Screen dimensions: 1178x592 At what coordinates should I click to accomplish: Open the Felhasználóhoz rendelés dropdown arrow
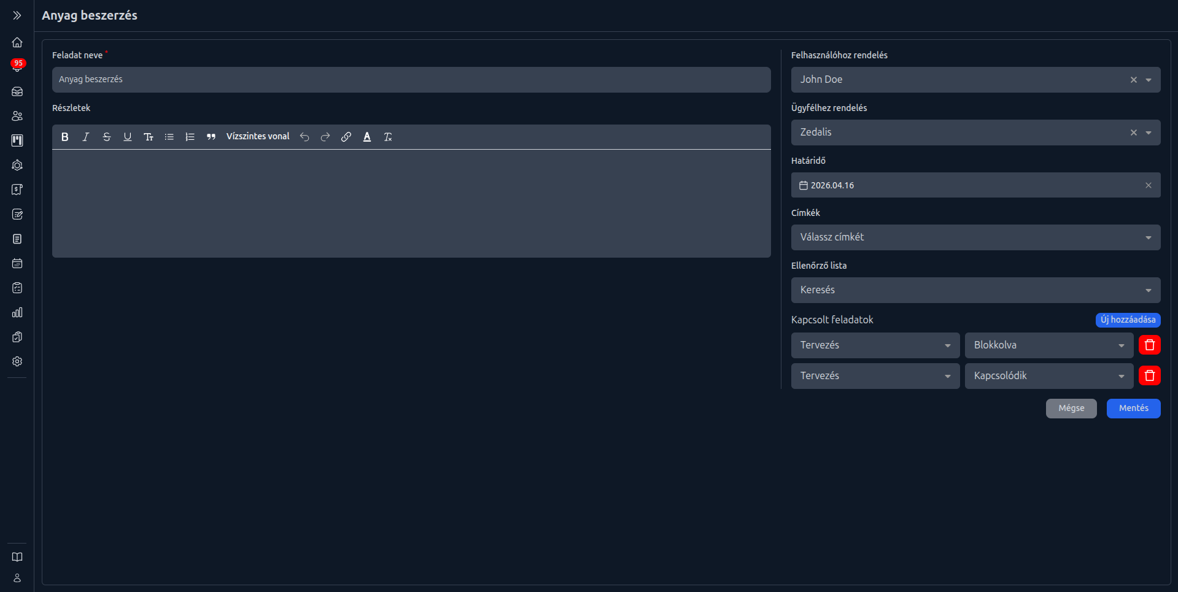(1149, 80)
